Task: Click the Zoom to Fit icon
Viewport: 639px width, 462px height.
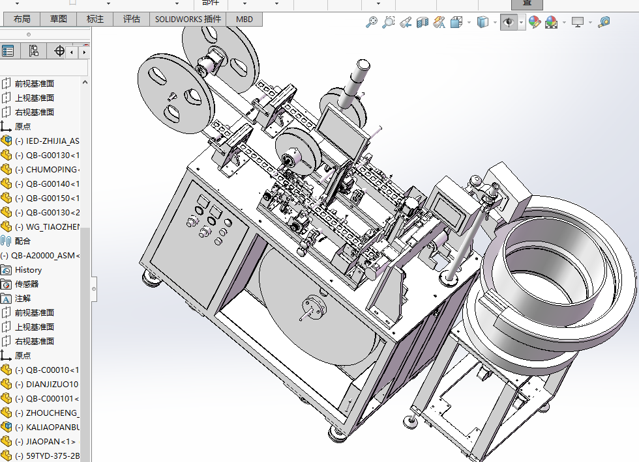Action: click(x=372, y=22)
